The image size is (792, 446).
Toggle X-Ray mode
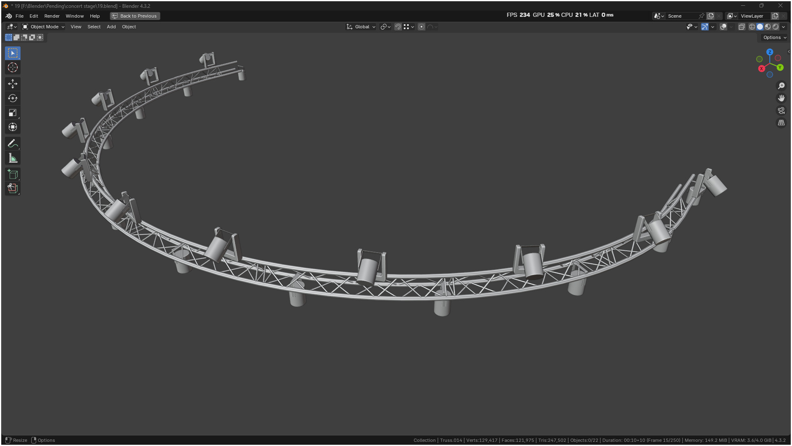[741, 27]
